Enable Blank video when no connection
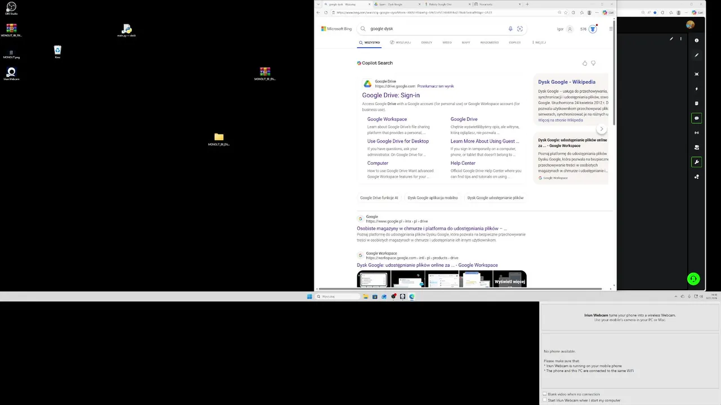This screenshot has width=721, height=405. (x=545, y=394)
